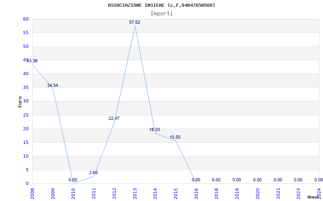Click year 2008 on the axis

coord(33,193)
